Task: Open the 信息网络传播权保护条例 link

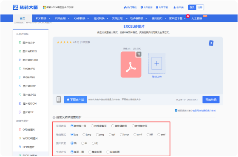Action: (x=204, y=111)
